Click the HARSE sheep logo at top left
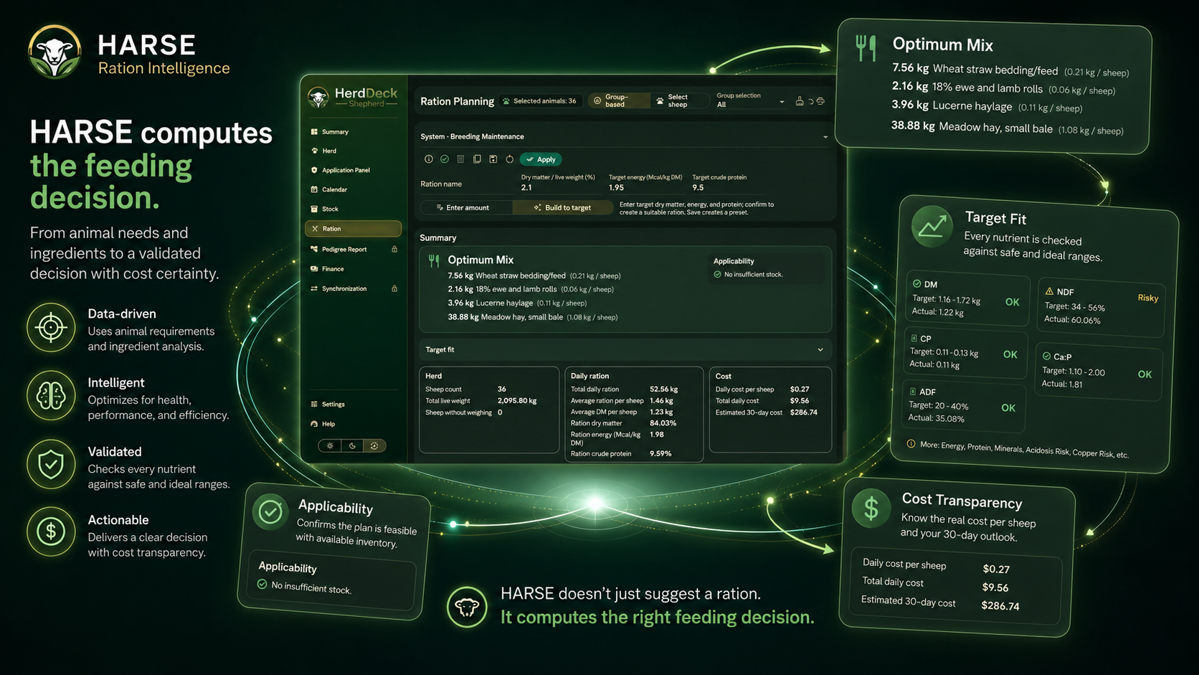Image resolution: width=1199 pixels, height=675 pixels. (54, 52)
